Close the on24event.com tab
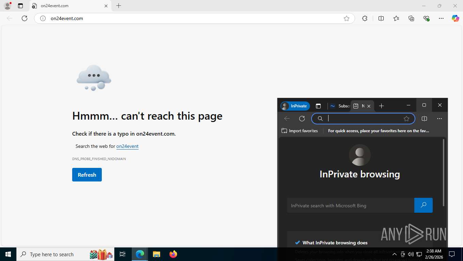Viewport: 463px width, 261px height. (x=106, y=6)
